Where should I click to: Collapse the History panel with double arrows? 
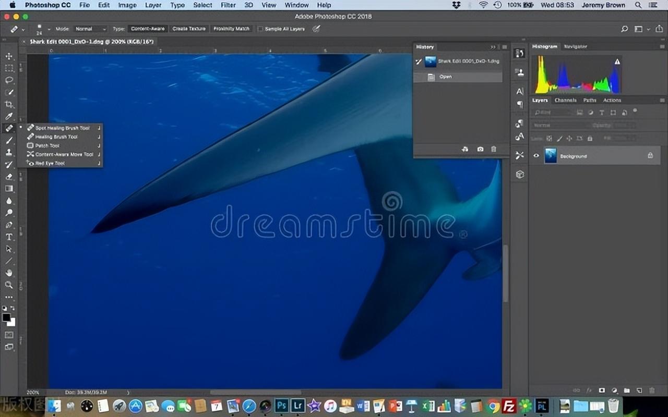[493, 47]
